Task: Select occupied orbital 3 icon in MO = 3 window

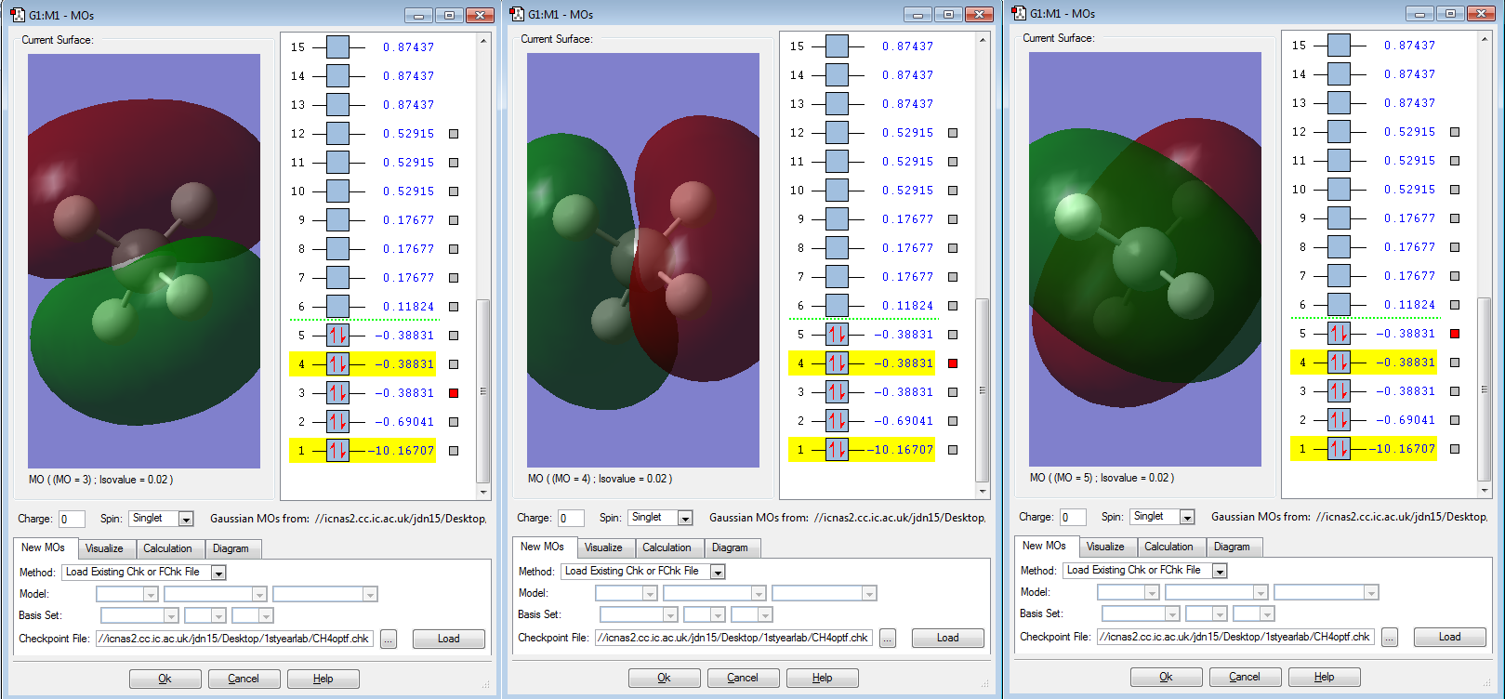Action: pos(337,393)
